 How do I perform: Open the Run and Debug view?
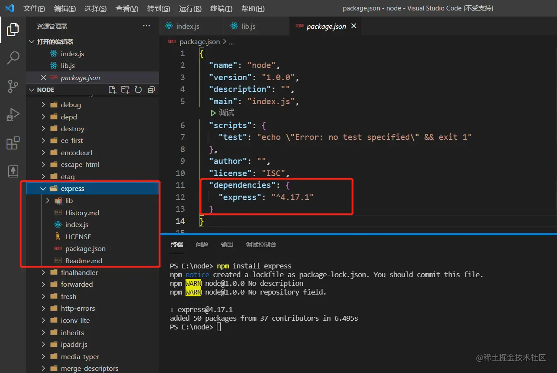pyautogui.click(x=13, y=115)
